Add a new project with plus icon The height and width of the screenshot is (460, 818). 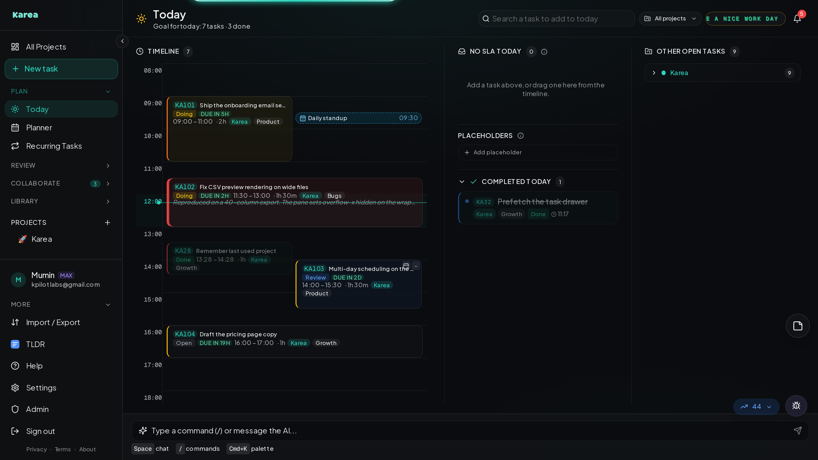[x=108, y=223]
